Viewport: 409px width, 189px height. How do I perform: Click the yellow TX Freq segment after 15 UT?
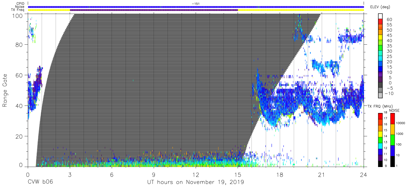pyautogui.click(x=301, y=10)
